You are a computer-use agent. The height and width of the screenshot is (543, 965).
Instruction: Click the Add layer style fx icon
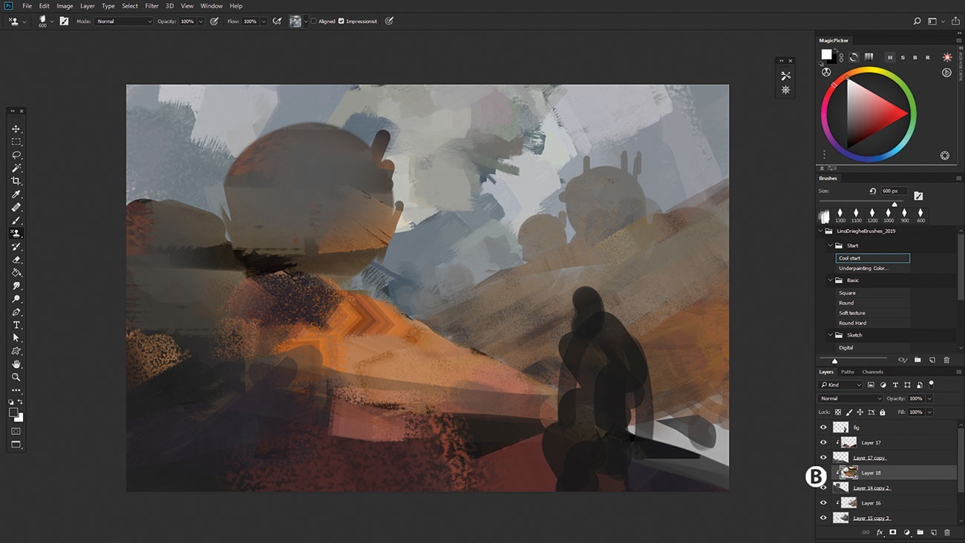point(880,533)
